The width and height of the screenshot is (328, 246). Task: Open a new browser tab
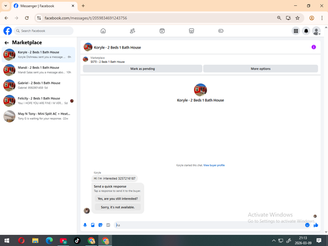83,6
